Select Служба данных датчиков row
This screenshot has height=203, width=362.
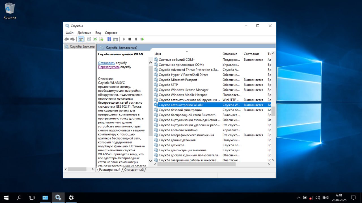pyautogui.click(x=212, y=140)
